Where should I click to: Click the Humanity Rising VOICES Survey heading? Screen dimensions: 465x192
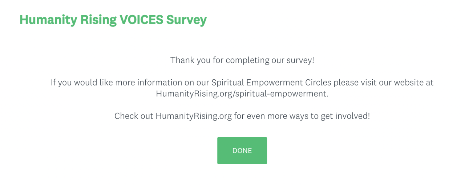click(x=113, y=20)
